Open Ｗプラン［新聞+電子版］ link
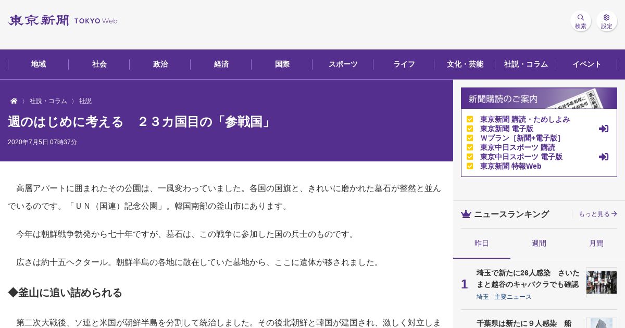Image resolution: width=625 pixels, height=328 pixels. 521,138
